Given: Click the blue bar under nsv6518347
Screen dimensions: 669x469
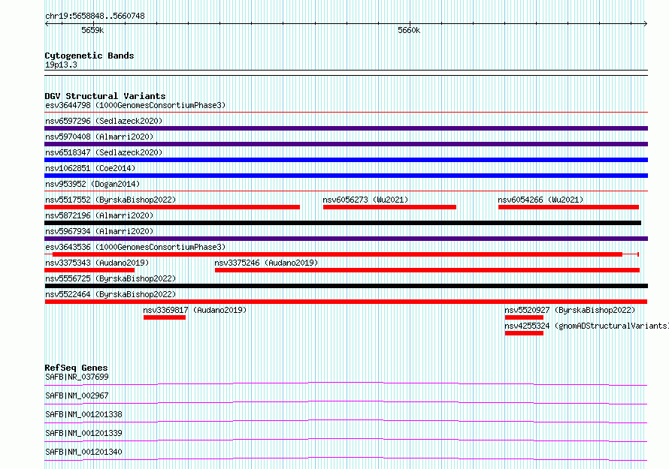Looking at the screenshot, I should coord(346,160).
